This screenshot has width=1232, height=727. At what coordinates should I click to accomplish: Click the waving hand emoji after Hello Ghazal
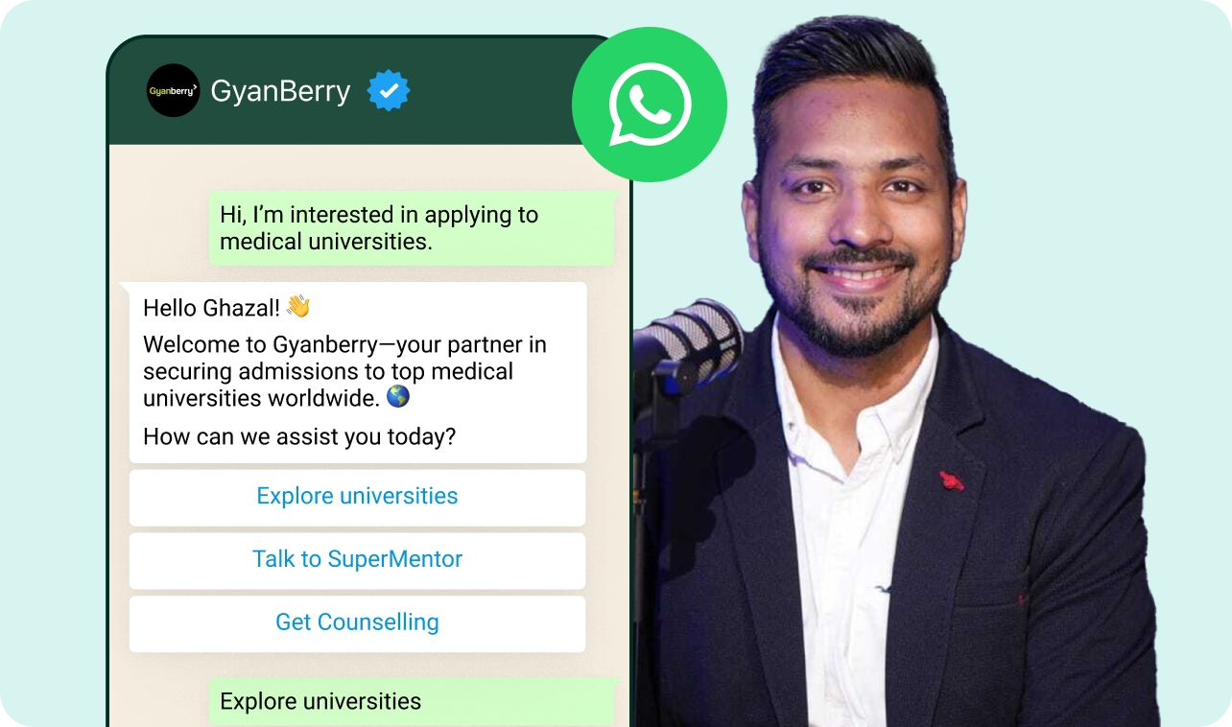point(298,307)
